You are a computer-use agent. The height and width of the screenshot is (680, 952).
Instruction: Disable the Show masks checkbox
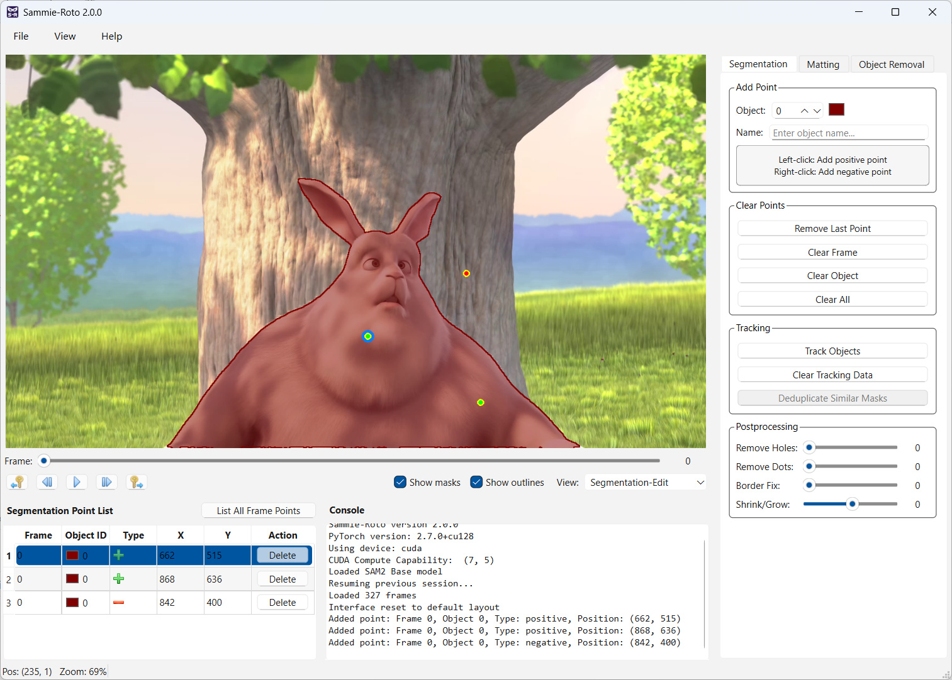[400, 482]
